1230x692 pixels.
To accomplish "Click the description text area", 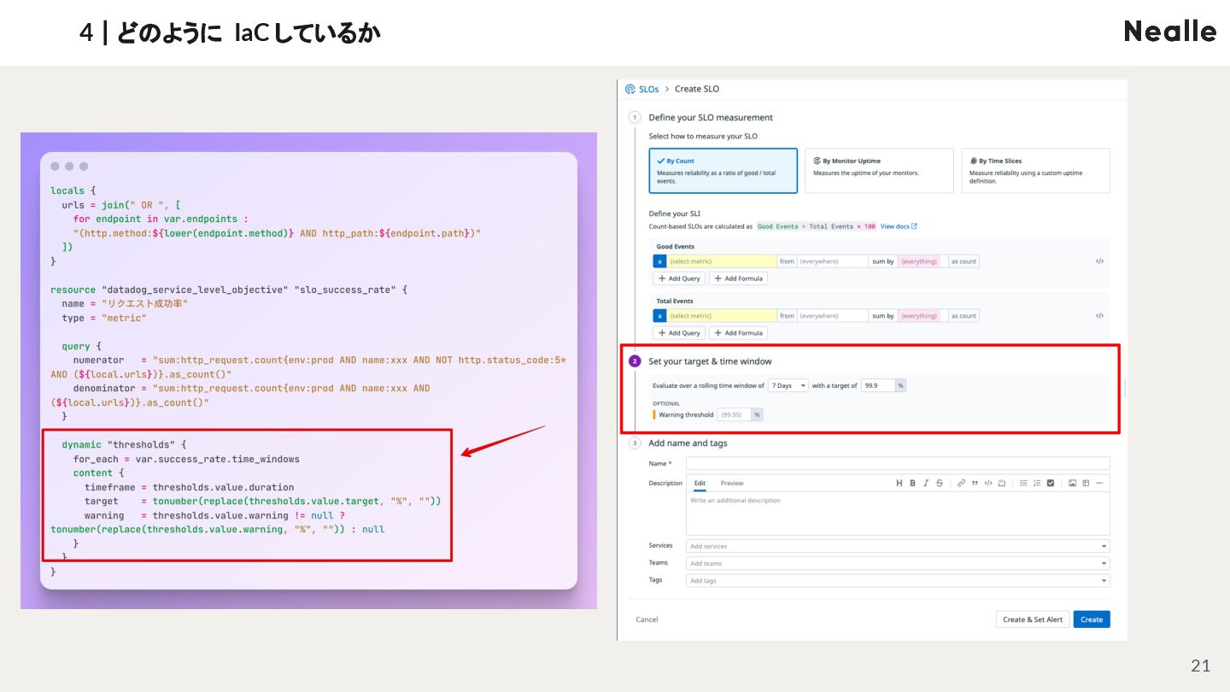I will coord(898,513).
